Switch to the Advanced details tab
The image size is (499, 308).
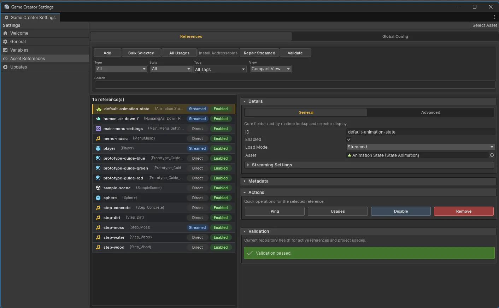(430, 112)
